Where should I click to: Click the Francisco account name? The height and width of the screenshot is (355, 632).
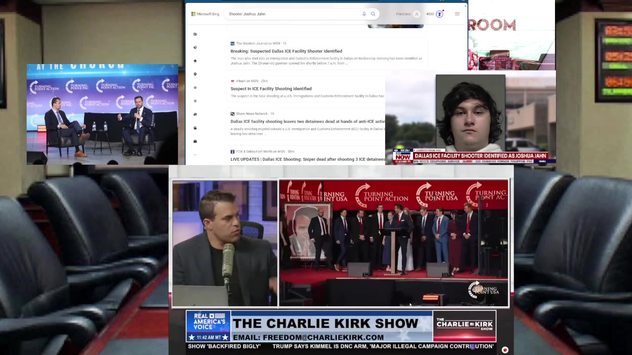tap(403, 14)
